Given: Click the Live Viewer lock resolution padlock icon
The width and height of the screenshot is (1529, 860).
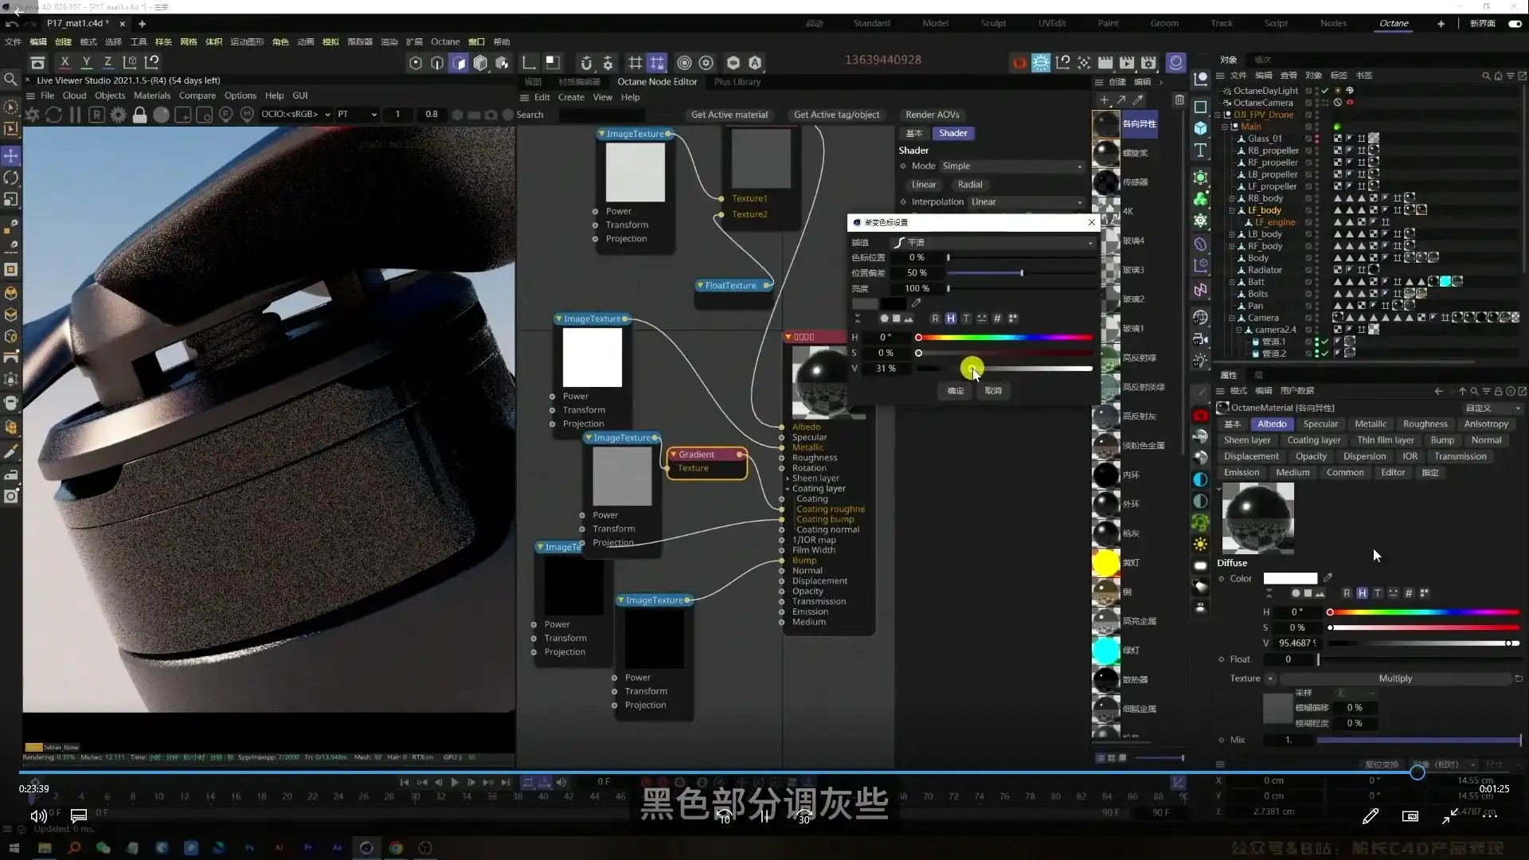Looking at the screenshot, I should [139, 115].
